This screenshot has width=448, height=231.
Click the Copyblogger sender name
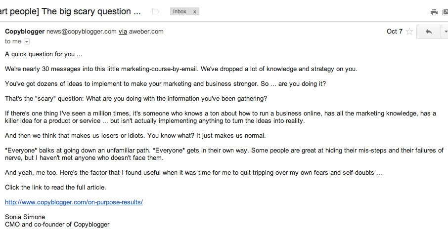[25, 32]
